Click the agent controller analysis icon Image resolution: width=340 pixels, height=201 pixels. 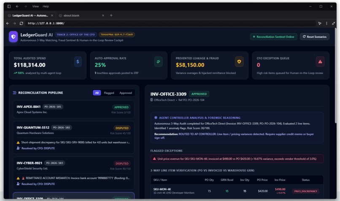pyautogui.click(x=156, y=118)
